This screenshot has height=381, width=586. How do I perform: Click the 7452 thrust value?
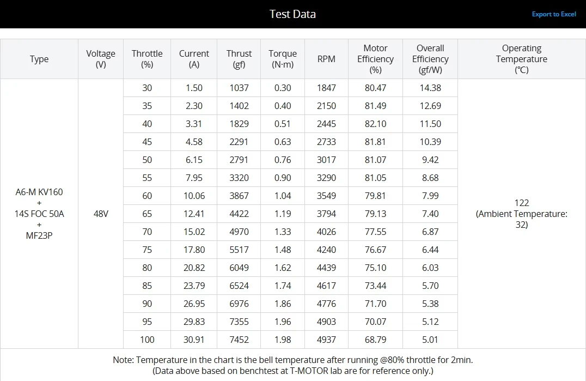pos(239,340)
